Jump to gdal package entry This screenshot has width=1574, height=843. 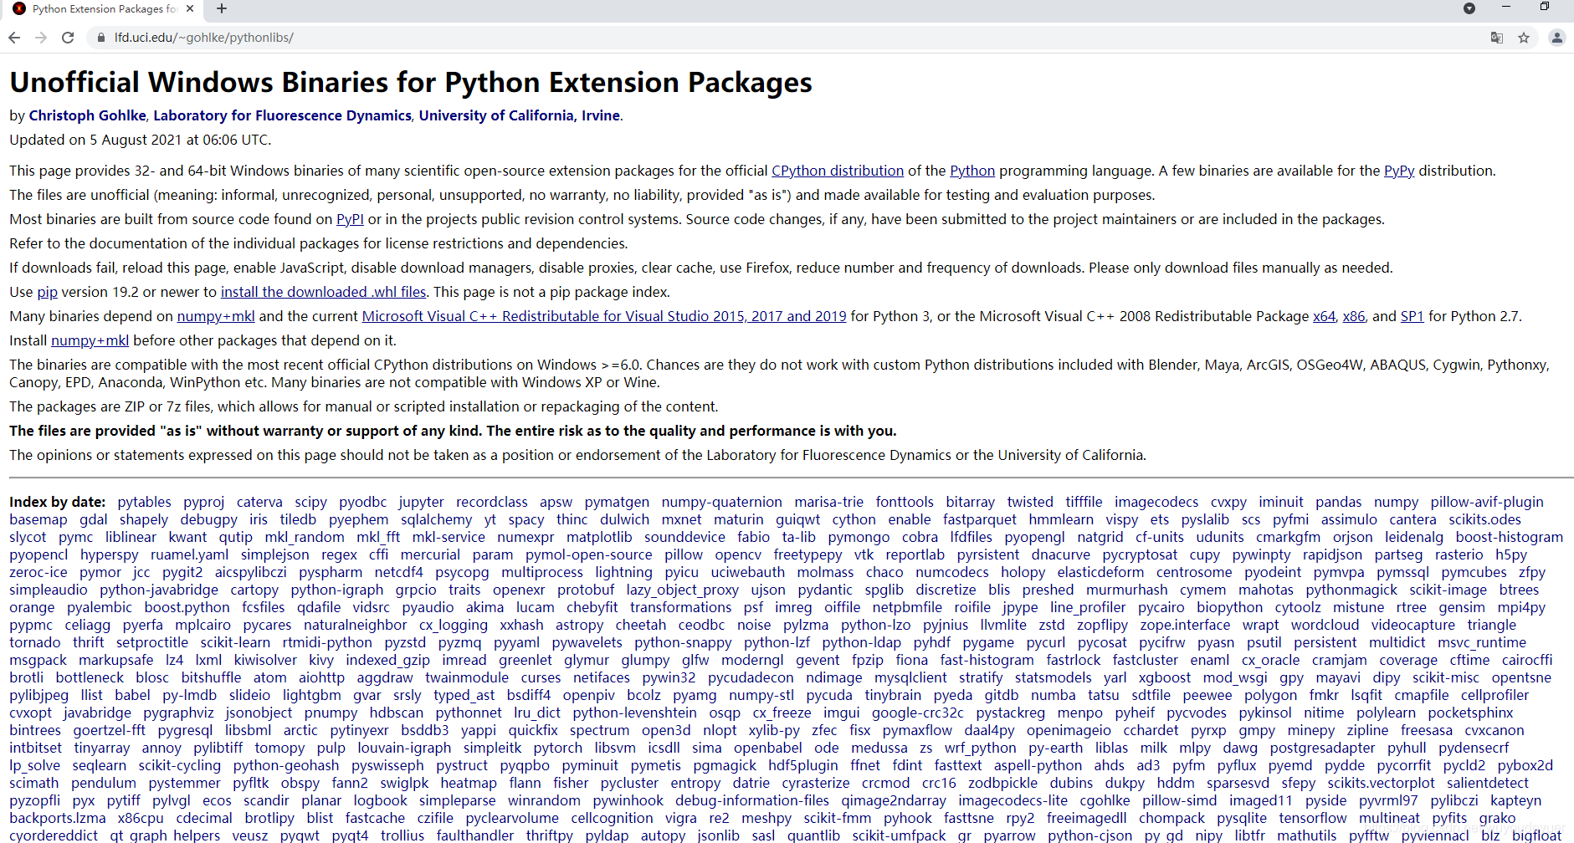[x=93, y=519]
